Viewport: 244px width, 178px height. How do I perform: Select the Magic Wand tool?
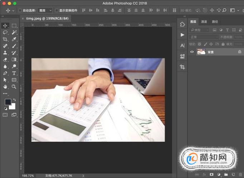[14, 32]
